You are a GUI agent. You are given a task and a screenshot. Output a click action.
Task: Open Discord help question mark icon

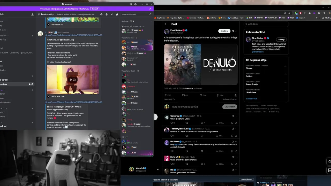coord(136,4)
